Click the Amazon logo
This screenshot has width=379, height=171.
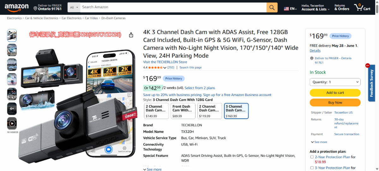click(x=16, y=7)
